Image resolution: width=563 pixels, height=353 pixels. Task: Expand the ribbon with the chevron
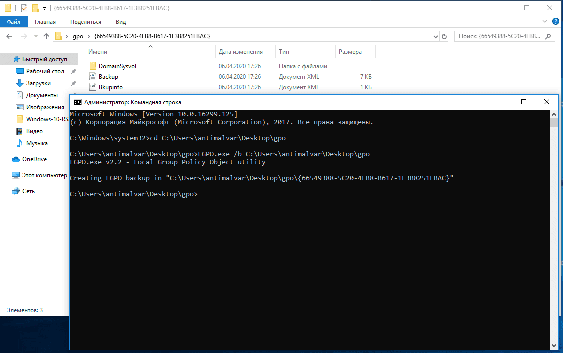[x=545, y=22]
